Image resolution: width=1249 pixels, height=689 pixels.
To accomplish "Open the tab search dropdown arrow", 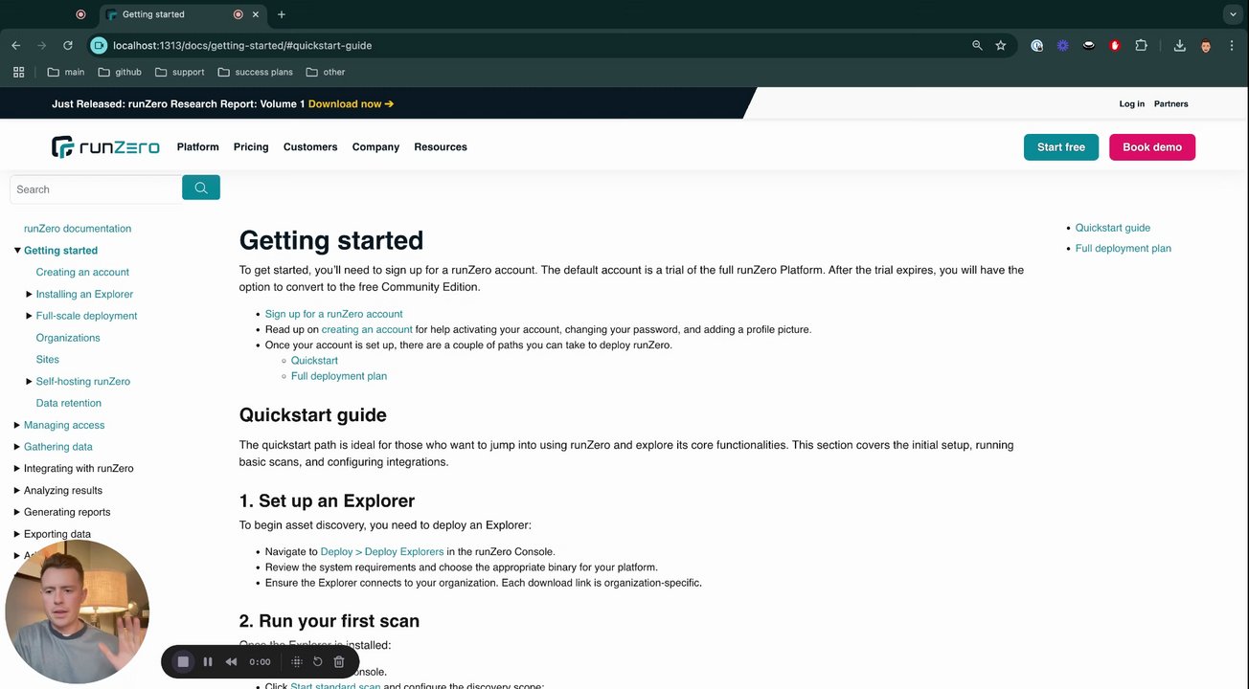I will pyautogui.click(x=1233, y=14).
